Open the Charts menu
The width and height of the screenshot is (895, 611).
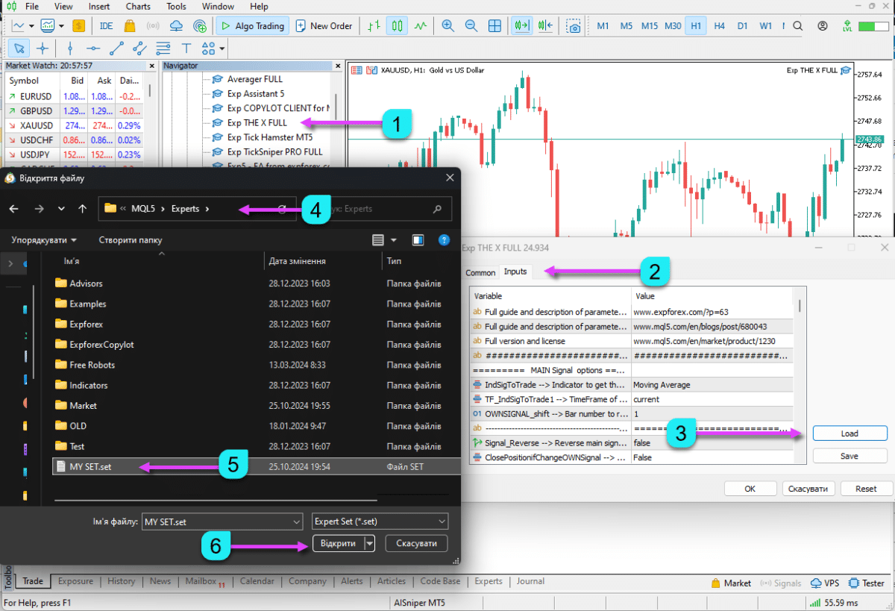pyautogui.click(x=138, y=7)
